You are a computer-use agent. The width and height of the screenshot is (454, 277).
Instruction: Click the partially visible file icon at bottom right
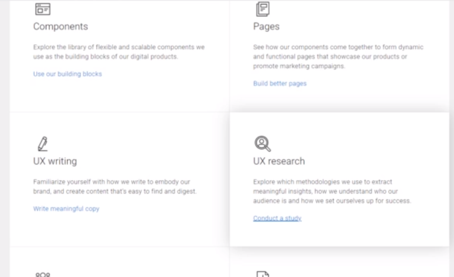click(x=262, y=274)
